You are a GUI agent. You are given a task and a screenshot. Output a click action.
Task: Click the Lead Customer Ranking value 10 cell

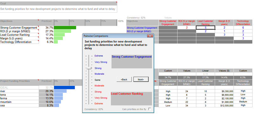(205, 91)
